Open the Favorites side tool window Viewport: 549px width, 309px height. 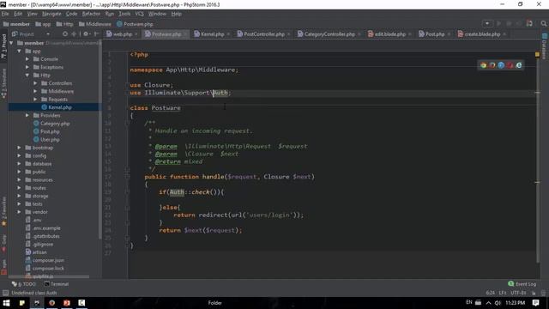3,212
